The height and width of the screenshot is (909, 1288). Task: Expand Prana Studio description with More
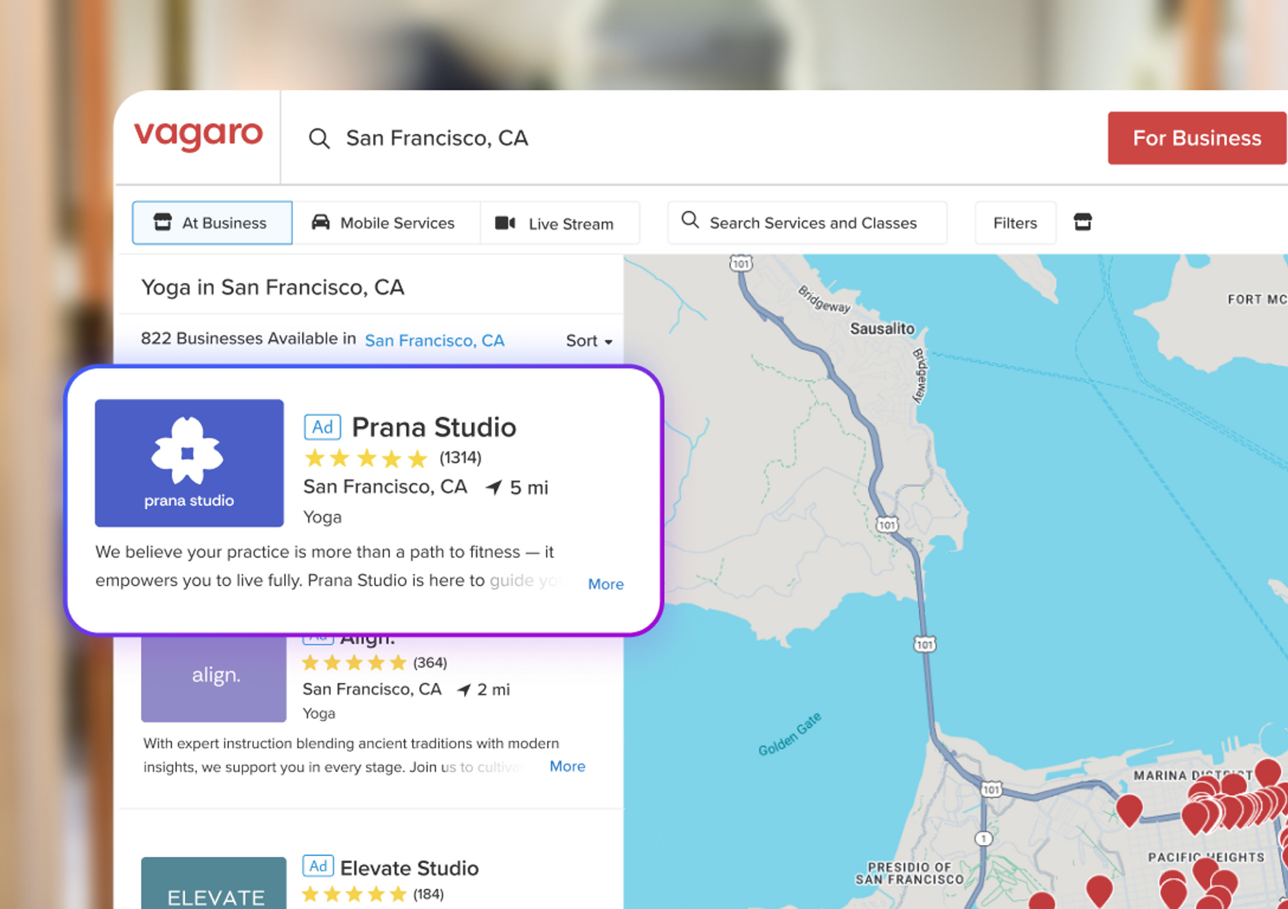606,584
